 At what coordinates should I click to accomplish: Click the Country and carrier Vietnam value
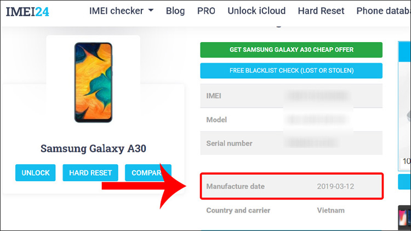point(331,210)
